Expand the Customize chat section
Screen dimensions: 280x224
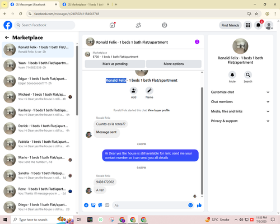click(240, 92)
